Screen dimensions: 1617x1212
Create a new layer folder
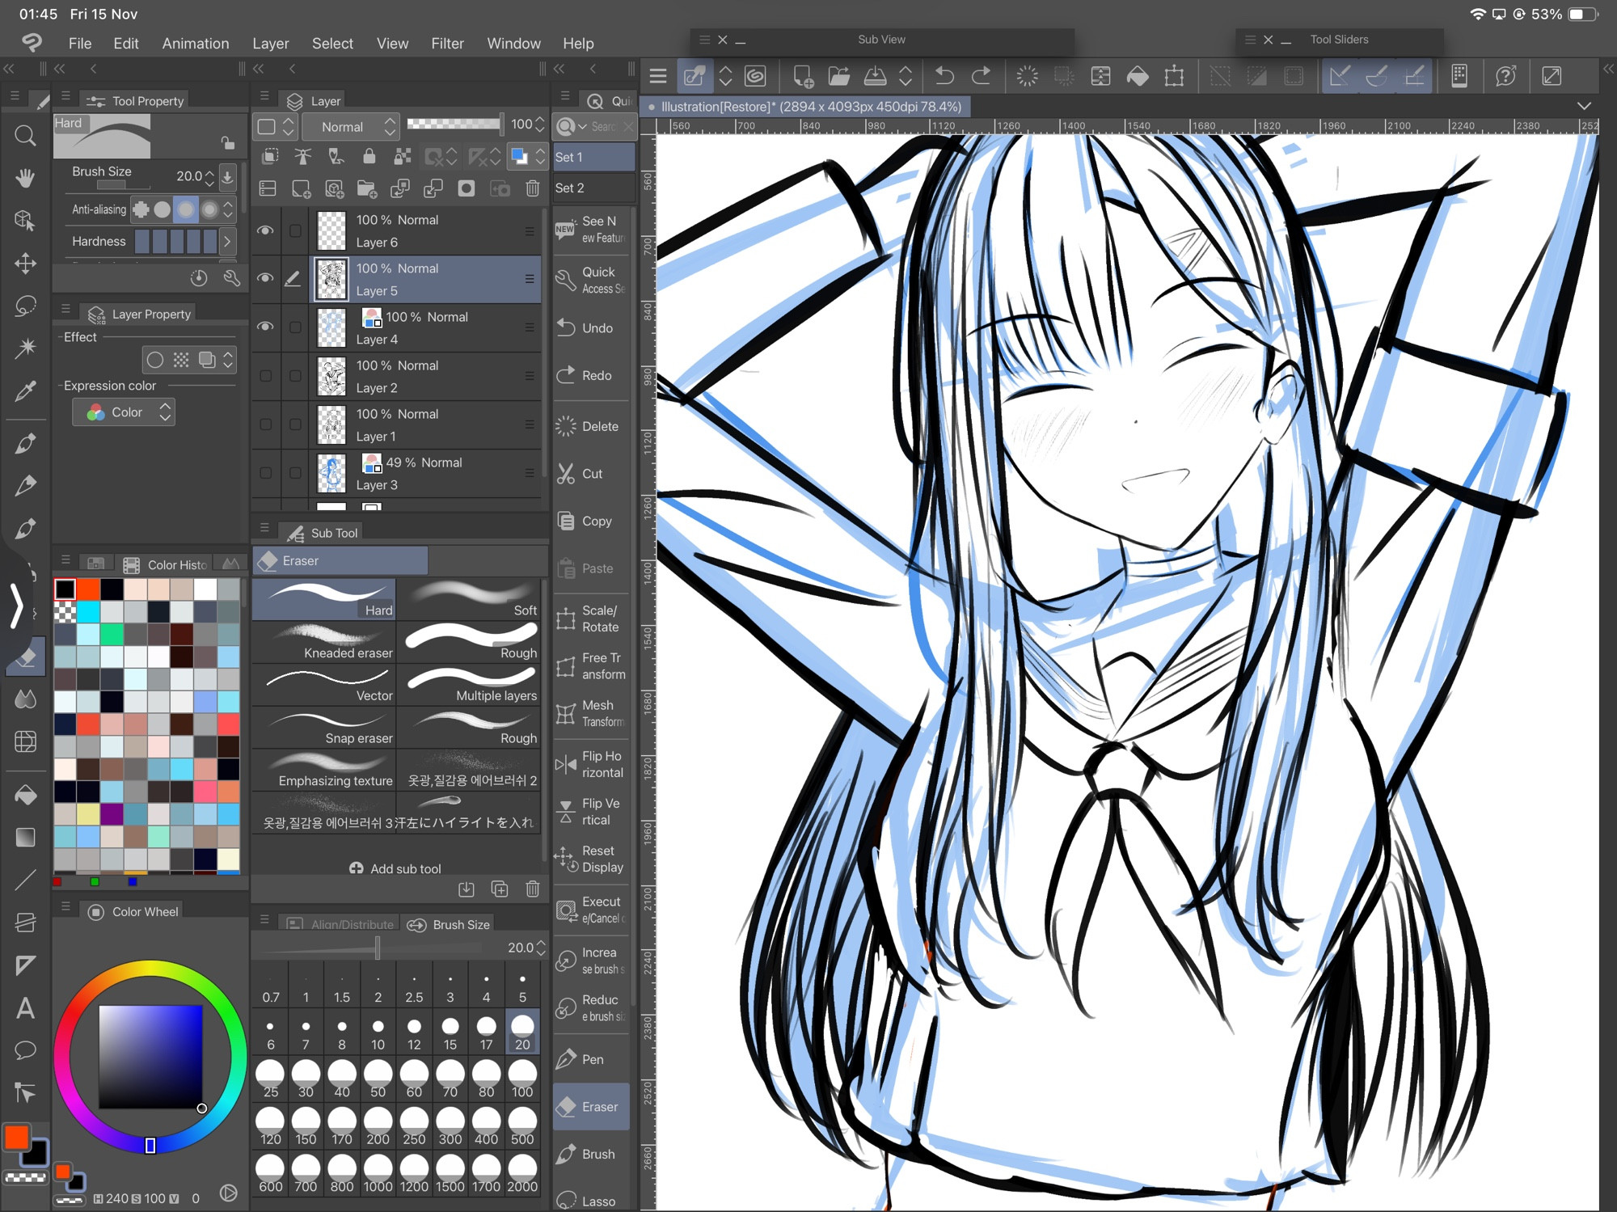tap(367, 189)
